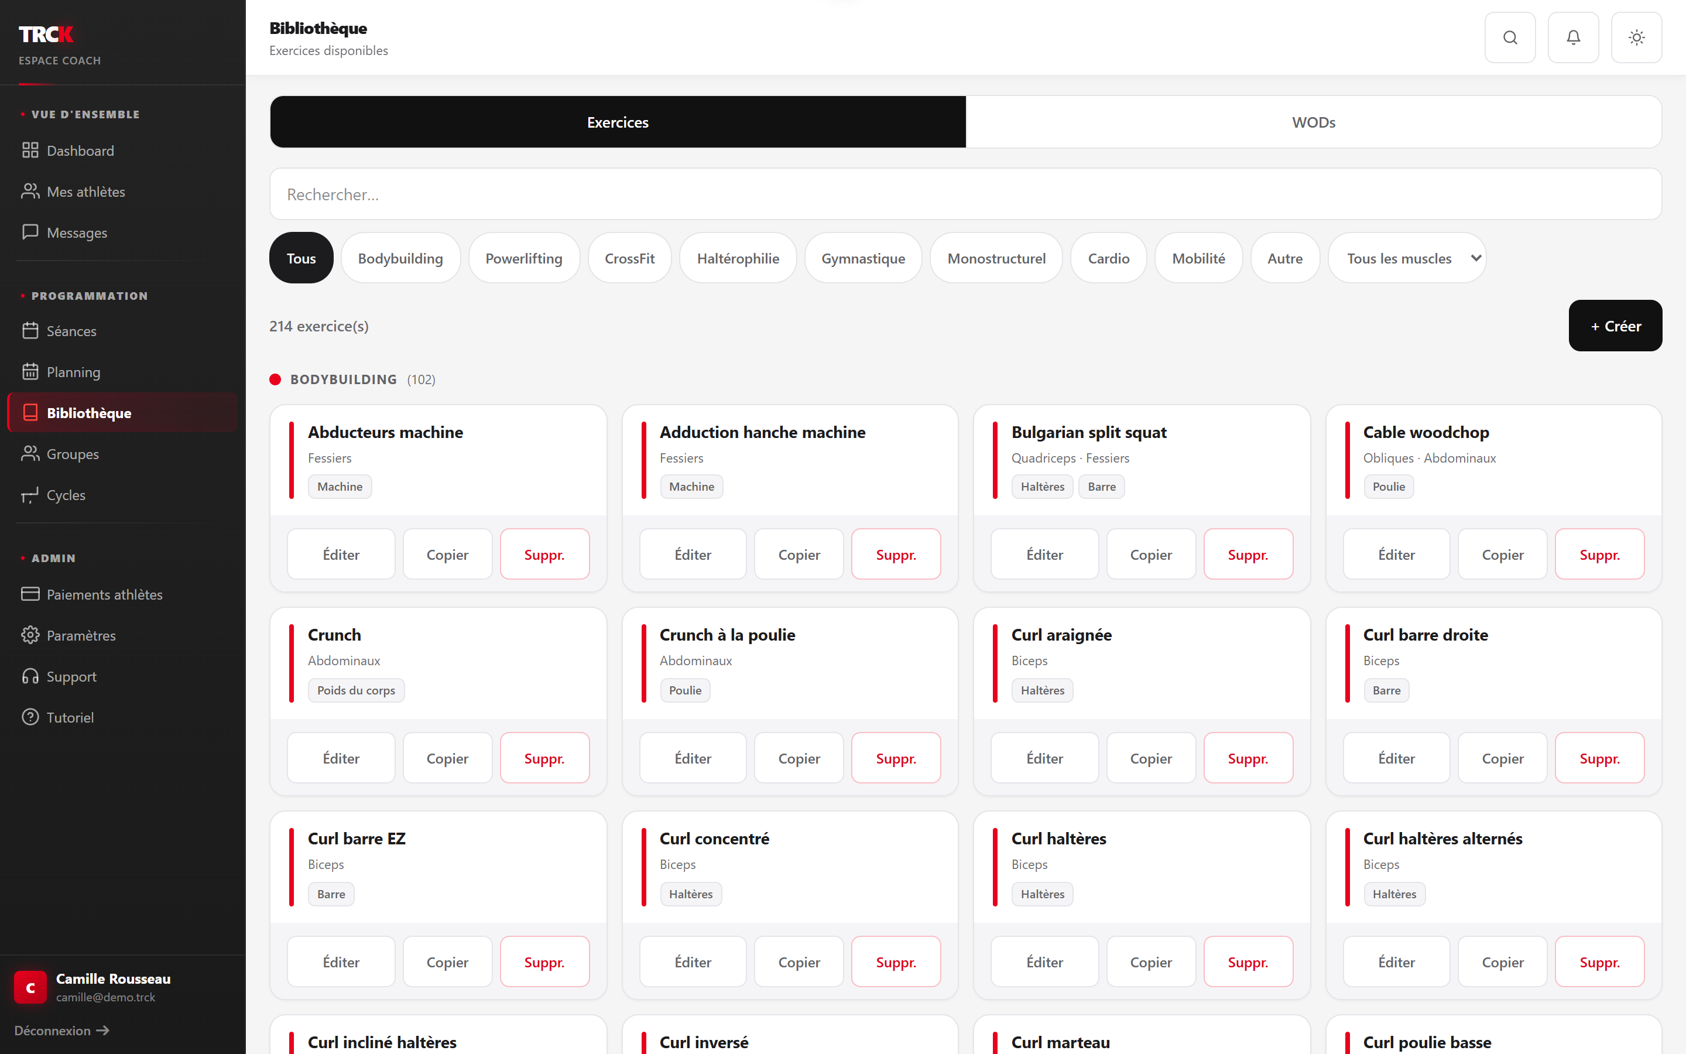Copy the Adduction hanche machine exercise
Viewport: 1686px width, 1054px height.
(799, 554)
